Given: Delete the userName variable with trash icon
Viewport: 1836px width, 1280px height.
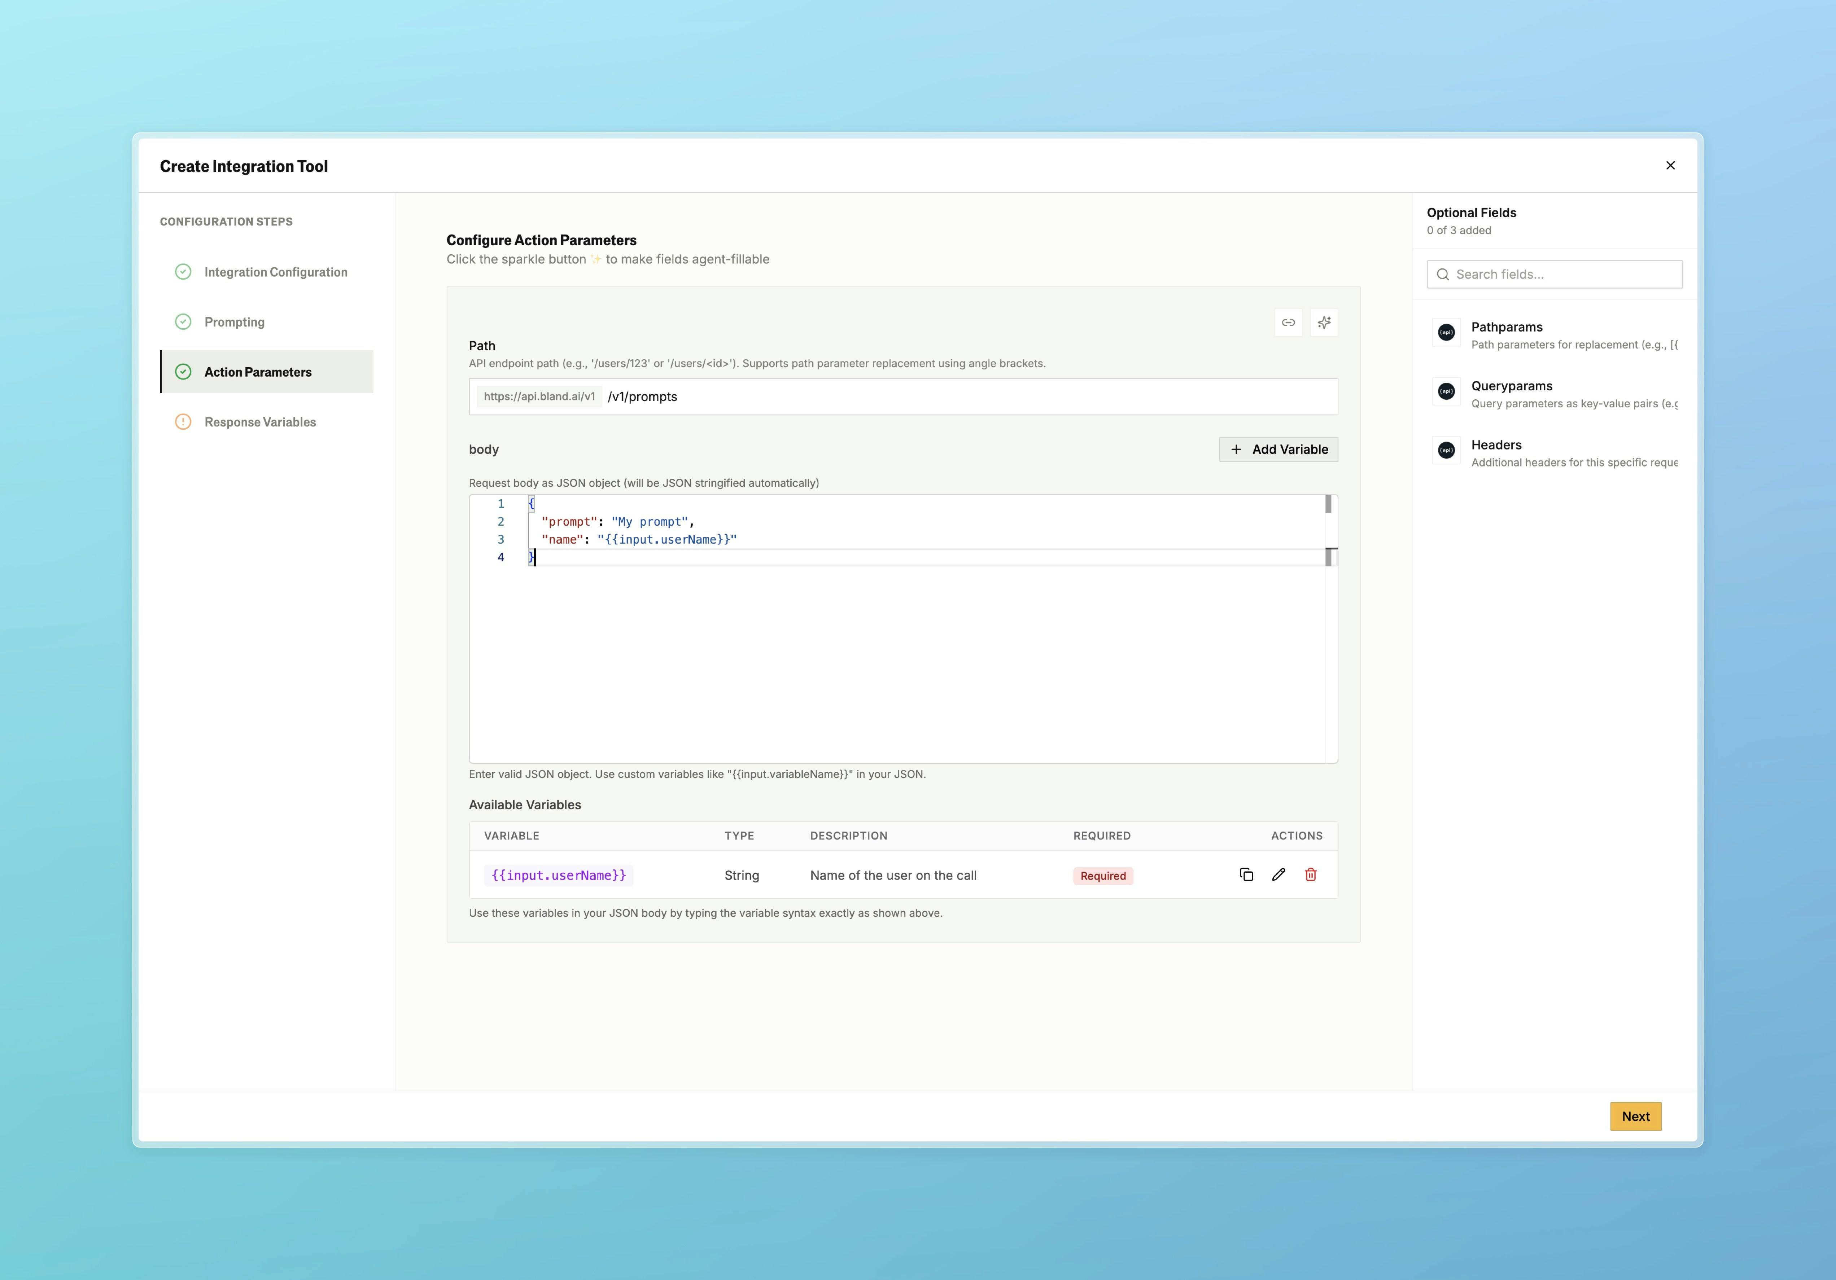Looking at the screenshot, I should pyautogui.click(x=1311, y=874).
